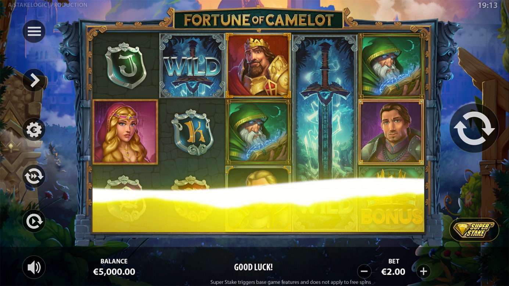
Task: Mute the game sound
Action: [x=34, y=267]
